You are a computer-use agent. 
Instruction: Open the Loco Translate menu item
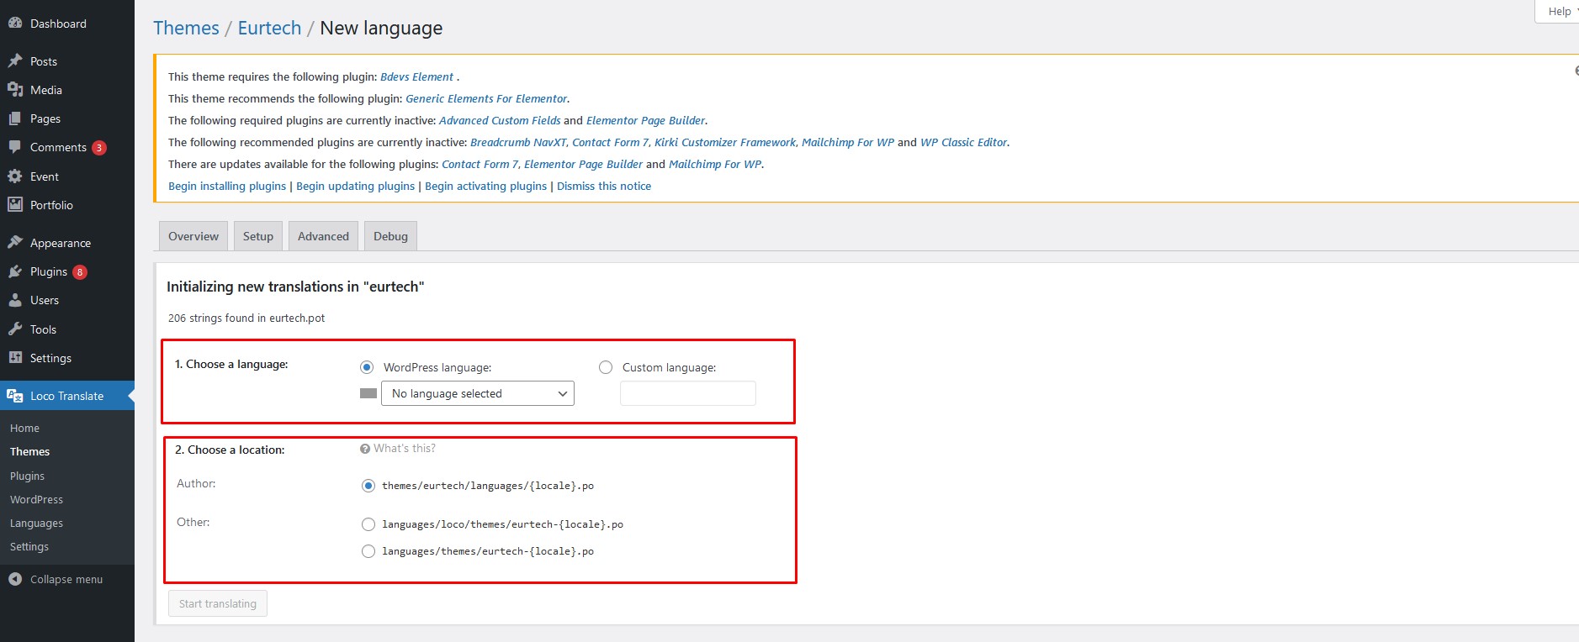67,396
